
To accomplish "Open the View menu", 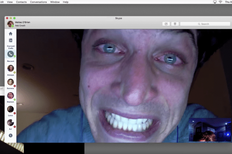I will click(10, 2).
